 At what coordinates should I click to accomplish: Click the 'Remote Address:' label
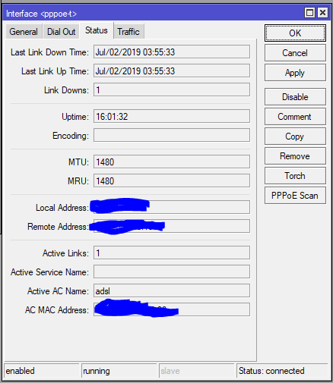pyautogui.click(x=59, y=227)
